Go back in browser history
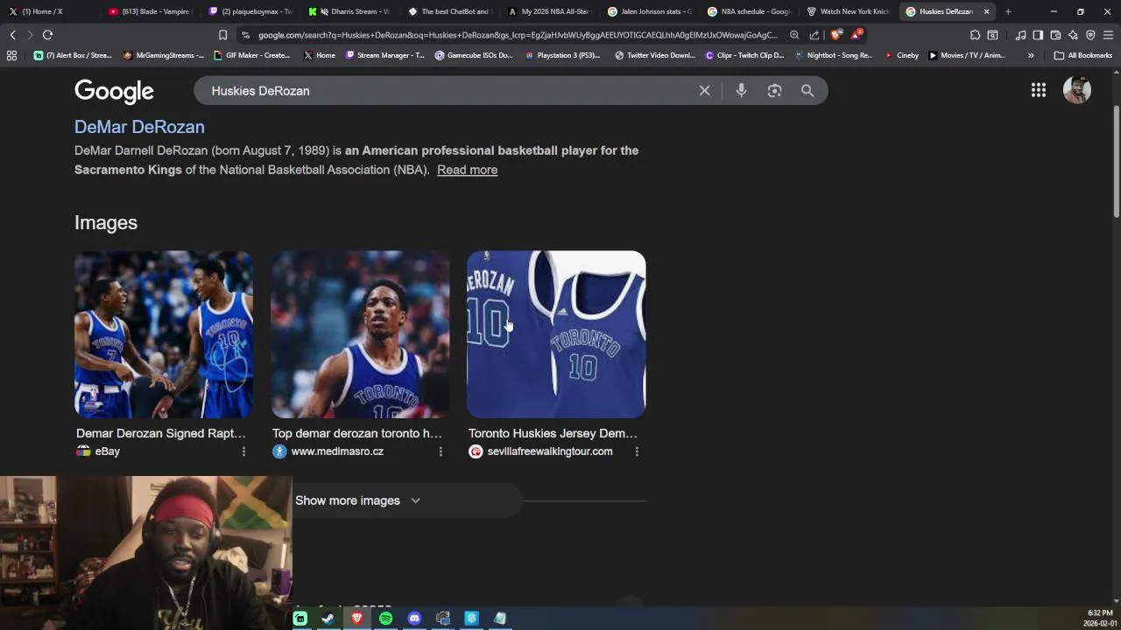Image resolution: width=1121 pixels, height=630 pixels. [12, 35]
